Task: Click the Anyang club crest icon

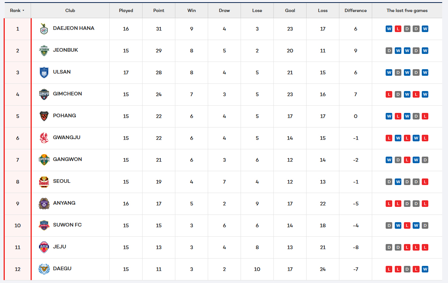Action: tap(44, 204)
